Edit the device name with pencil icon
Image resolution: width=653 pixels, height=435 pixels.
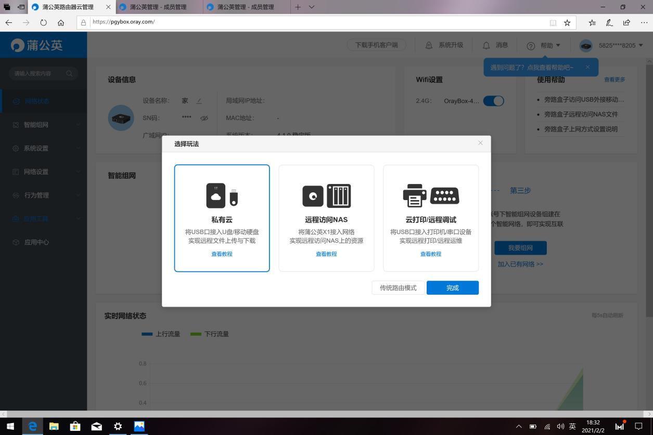199,101
